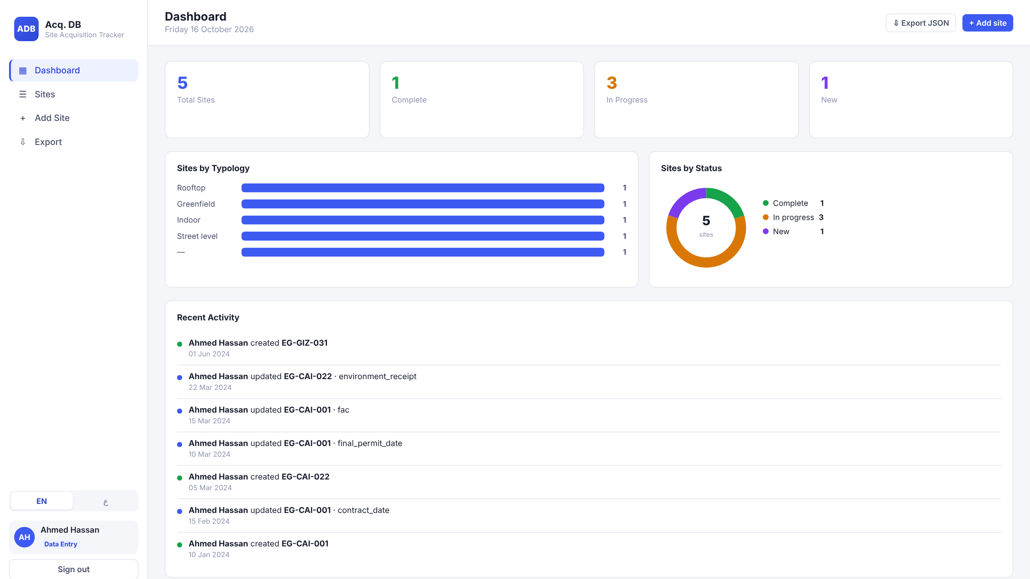Click the Recent Activity heading
Image resolution: width=1030 pixels, height=579 pixels.
(208, 317)
